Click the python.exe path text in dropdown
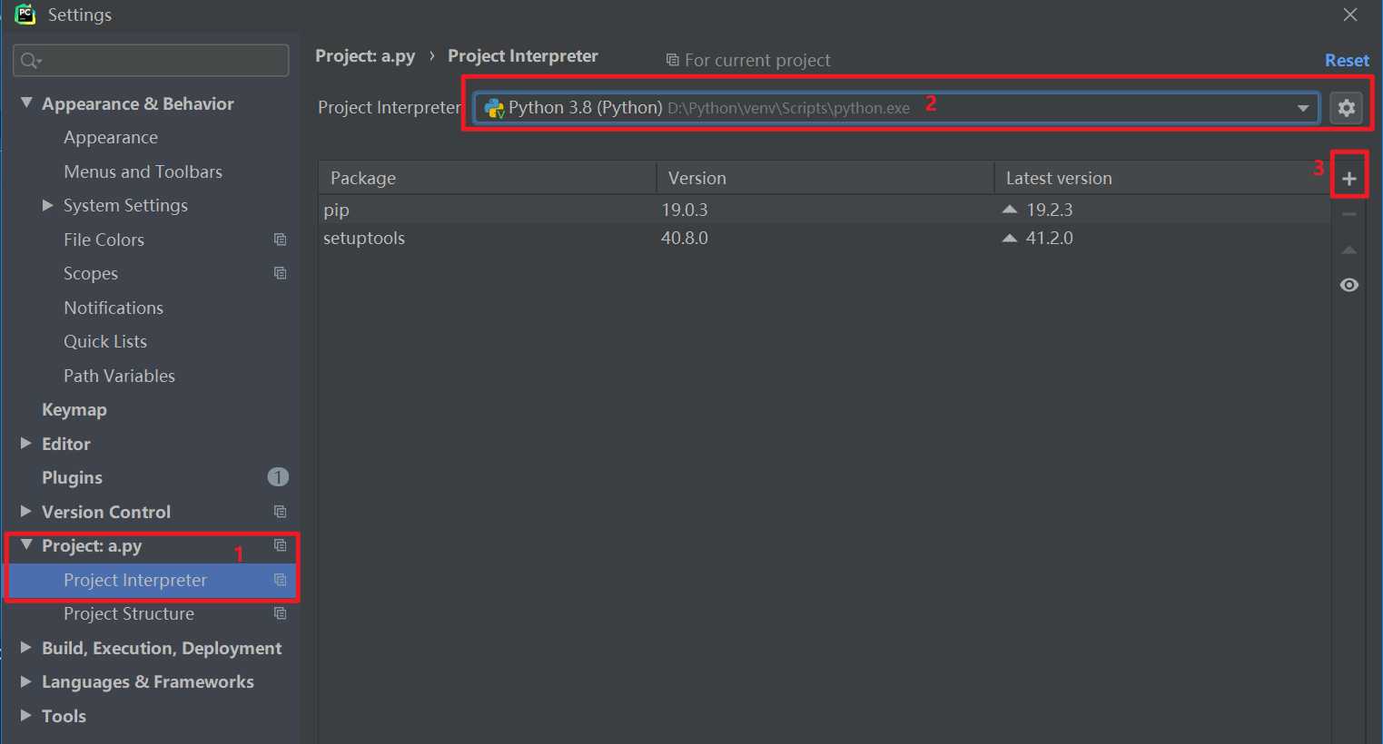The image size is (1383, 744). tap(788, 108)
